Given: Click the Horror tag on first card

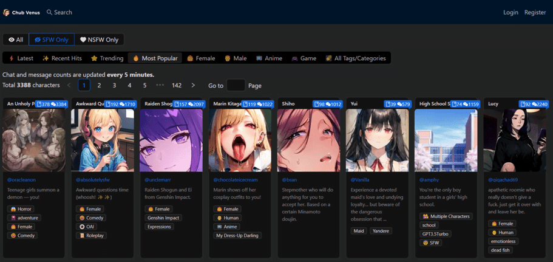Looking at the screenshot, I should coord(21,209).
